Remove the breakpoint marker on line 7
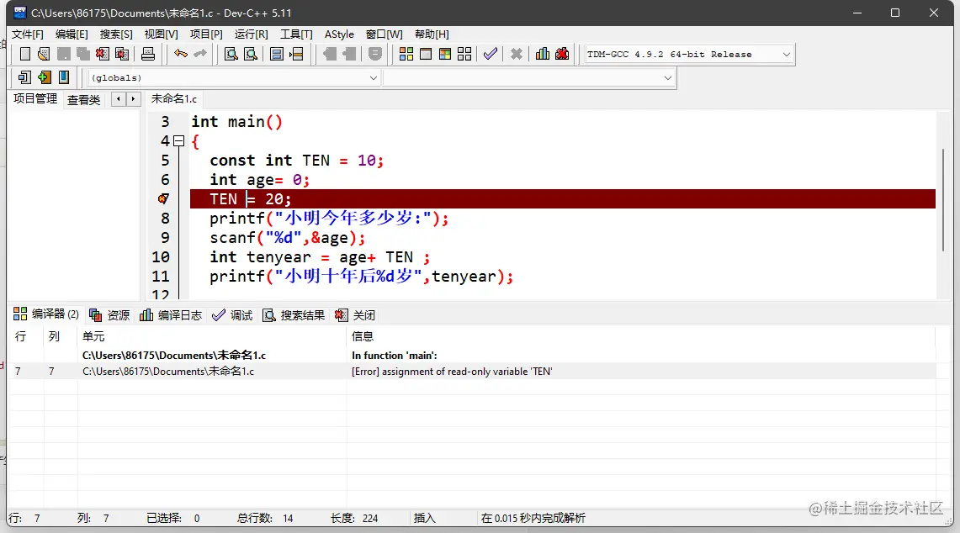 [x=163, y=198]
